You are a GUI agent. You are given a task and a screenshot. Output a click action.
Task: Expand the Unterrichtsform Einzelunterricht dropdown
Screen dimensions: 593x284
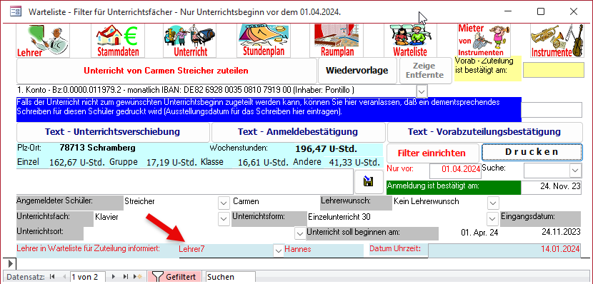coord(492,218)
